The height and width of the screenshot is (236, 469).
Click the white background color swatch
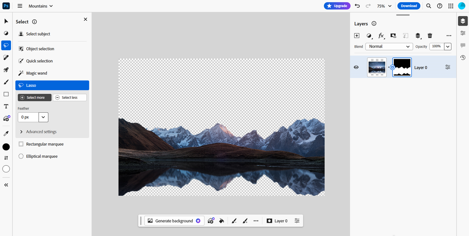click(x=6, y=169)
